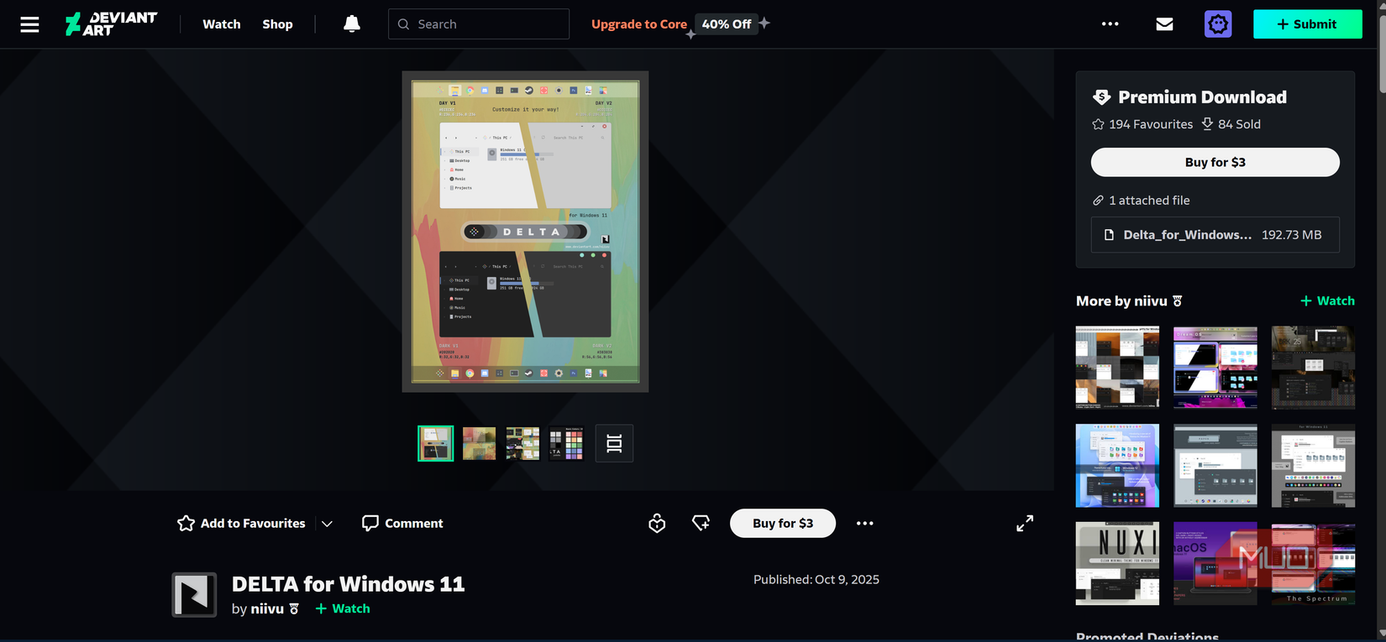Expand the favourites collection dropdown arrow
1386x642 pixels.
coord(327,524)
